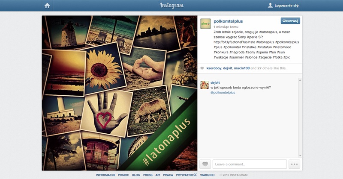This screenshot has height=179, width=343.
Task: Open the Instagram logo in header
Action: (x=171, y=6)
